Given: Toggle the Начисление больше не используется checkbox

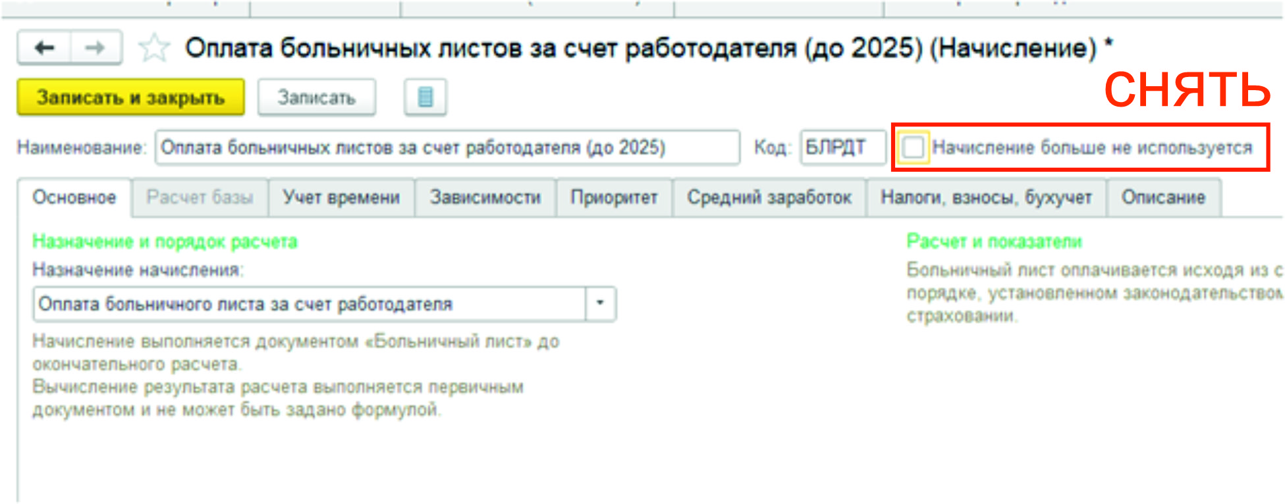Looking at the screenshot, I should 914,147.
